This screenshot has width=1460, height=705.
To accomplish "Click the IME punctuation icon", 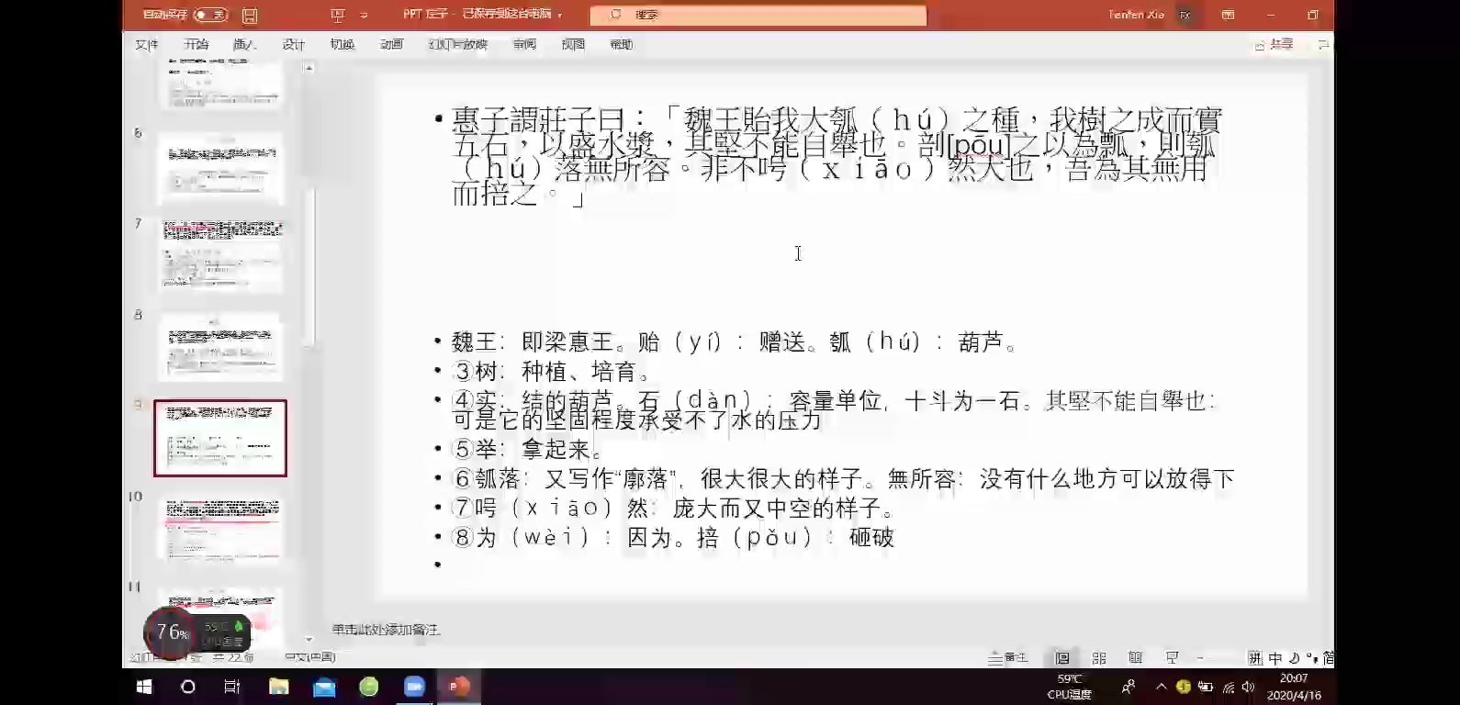I will pyautogui.click(x=1311, y=658).
